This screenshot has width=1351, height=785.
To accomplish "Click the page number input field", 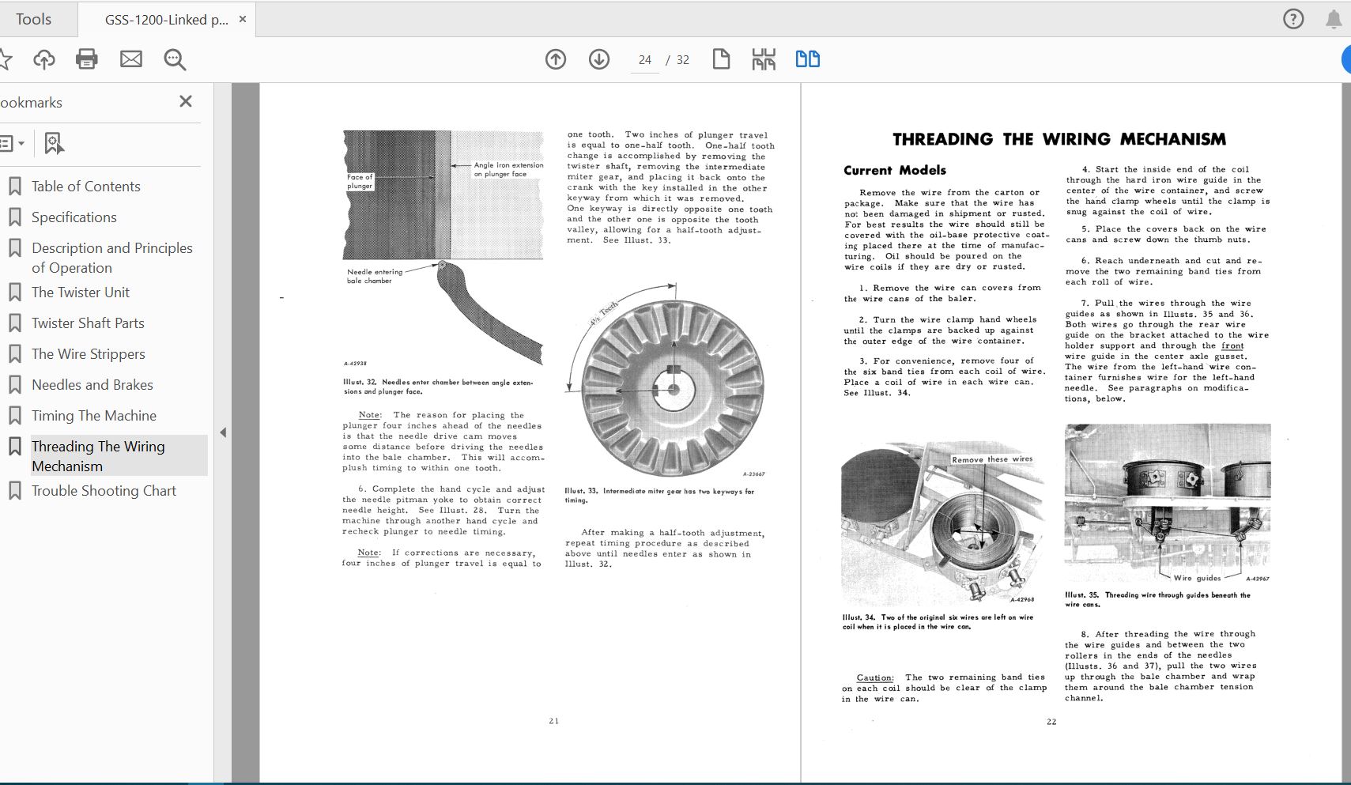I will coord(645,60).
